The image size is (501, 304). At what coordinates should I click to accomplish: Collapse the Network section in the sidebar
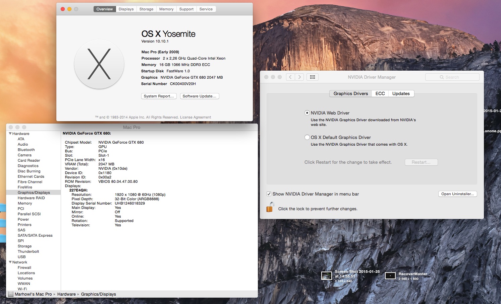tap(10, 262)
